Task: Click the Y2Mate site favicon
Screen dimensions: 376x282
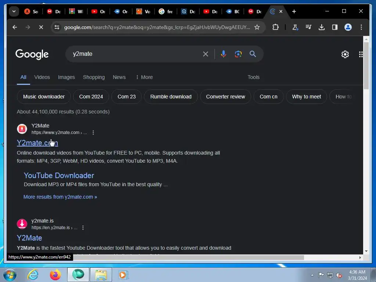Action: click(x=22, y=129)
